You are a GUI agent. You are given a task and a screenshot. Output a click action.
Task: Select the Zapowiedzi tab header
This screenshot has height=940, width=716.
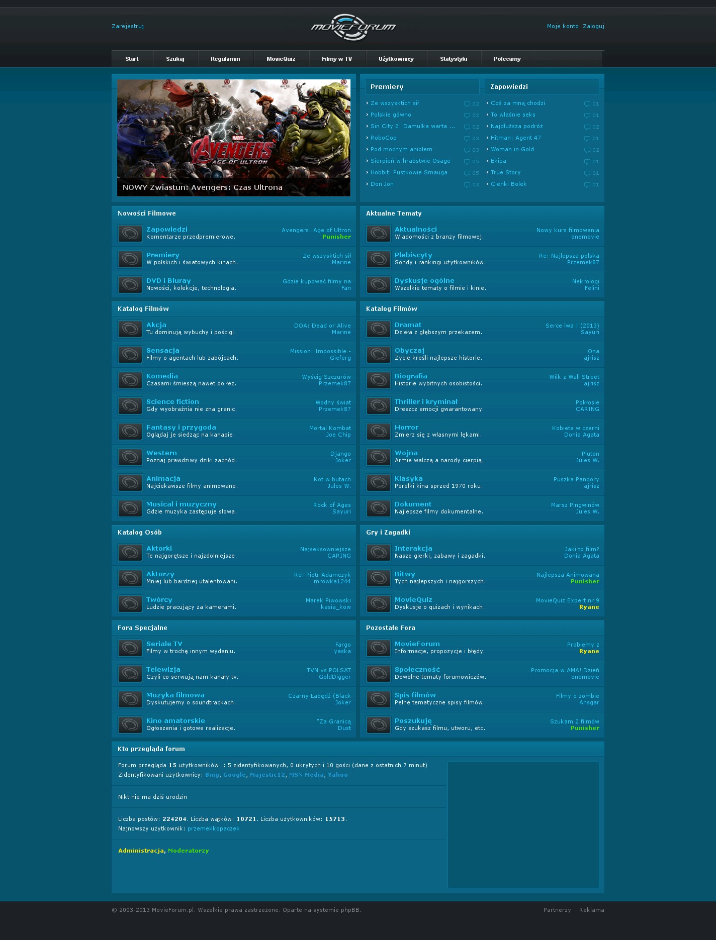coord(509,87)
